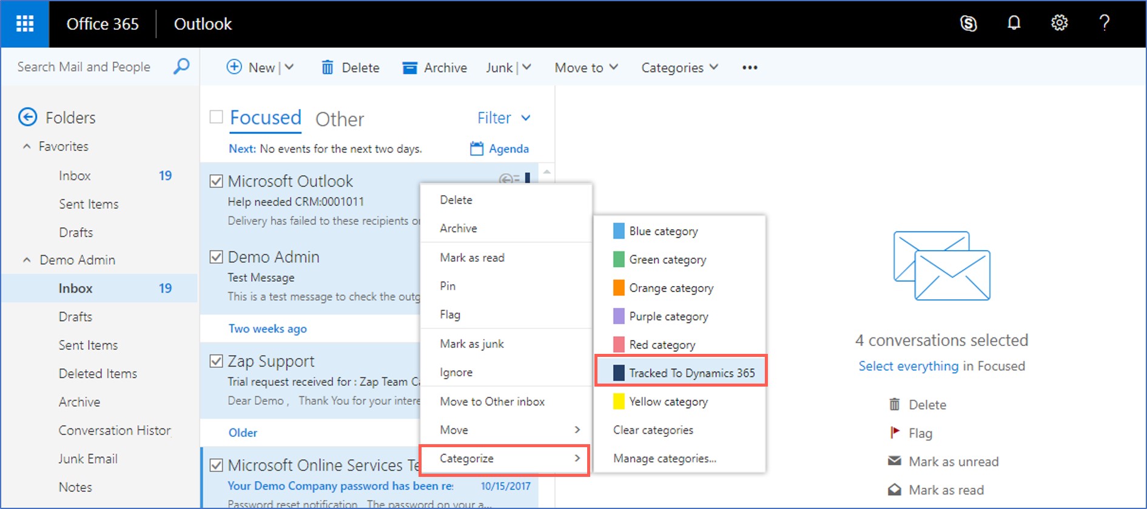Uncheck the Microsoft Outlook message checkbox
The width and height of the screenshot is (1147, 509).
216,181
